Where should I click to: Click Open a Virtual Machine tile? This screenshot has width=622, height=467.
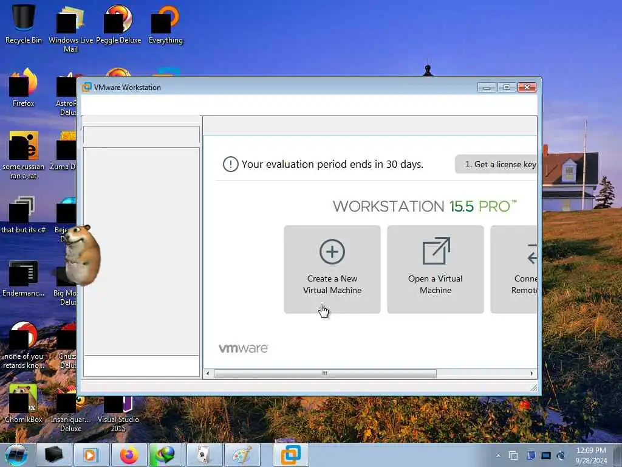click(x=435, y=269)
